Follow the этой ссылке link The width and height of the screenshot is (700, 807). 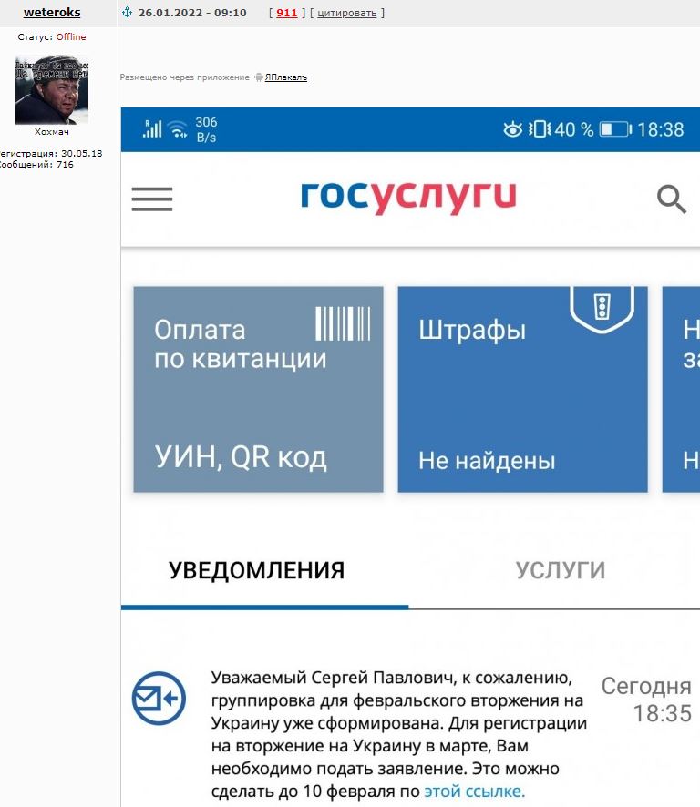(x=474, y=791)
